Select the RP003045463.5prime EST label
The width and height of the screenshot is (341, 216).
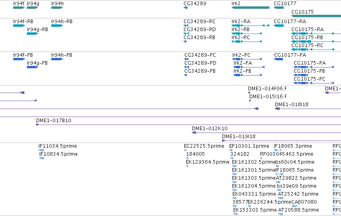tap(287, 154)
